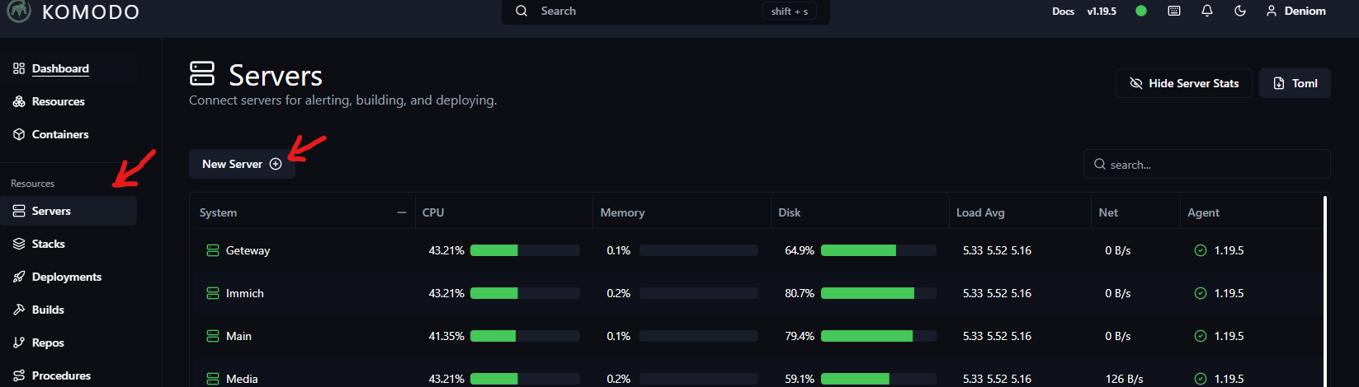The width and height of the screenshot is (1359, 387).
Task: Open the Deniom user account menu
Action: pyautogui.click(x=1295, y=12)
